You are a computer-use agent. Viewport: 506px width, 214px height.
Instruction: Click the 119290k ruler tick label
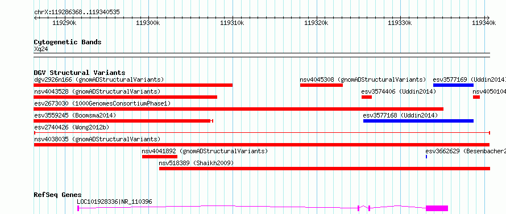click(x=65, y=23)
